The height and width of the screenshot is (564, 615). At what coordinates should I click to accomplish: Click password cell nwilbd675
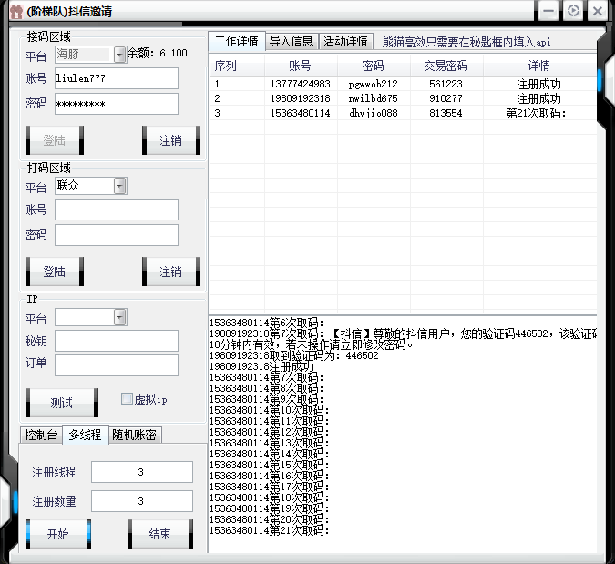pos(373,98)
